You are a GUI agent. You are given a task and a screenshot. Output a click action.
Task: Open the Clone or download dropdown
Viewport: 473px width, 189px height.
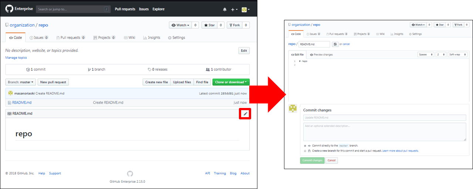click(231, 82)
